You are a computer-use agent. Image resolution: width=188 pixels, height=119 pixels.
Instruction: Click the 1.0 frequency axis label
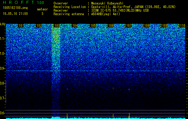tap(2, 54)
